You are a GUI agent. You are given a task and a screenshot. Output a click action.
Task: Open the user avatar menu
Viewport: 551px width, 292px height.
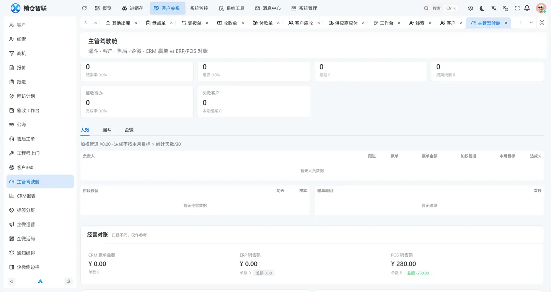(541, 8)
